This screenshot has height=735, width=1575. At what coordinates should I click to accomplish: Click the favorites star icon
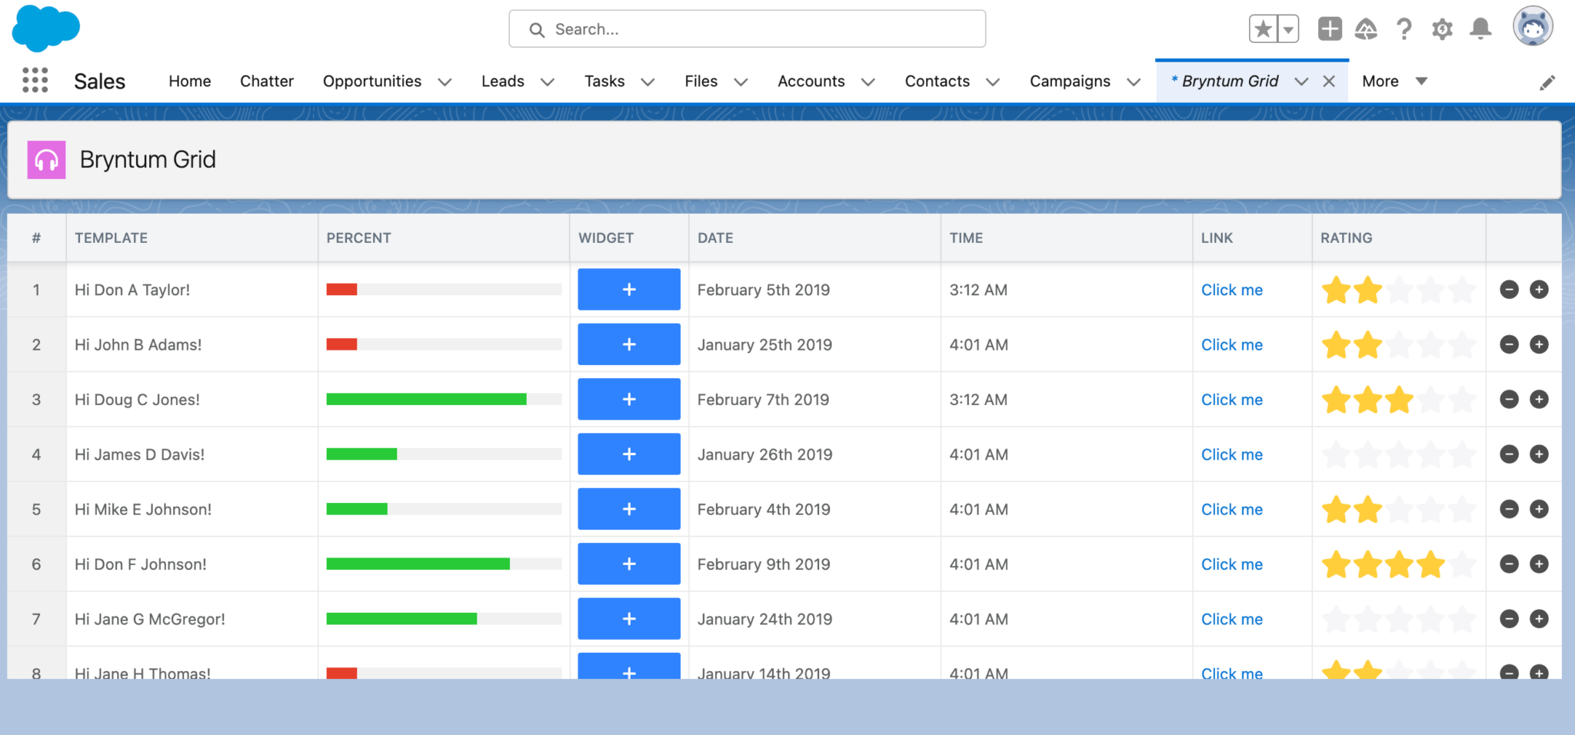[x=1263, y=29]
